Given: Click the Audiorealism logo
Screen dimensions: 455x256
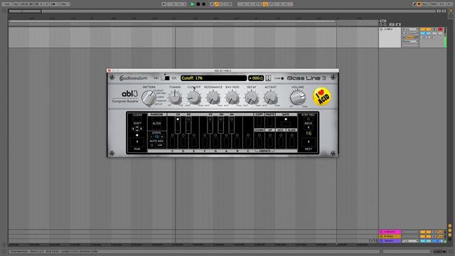Looking at the screenshot, I should tap(134, 78).
